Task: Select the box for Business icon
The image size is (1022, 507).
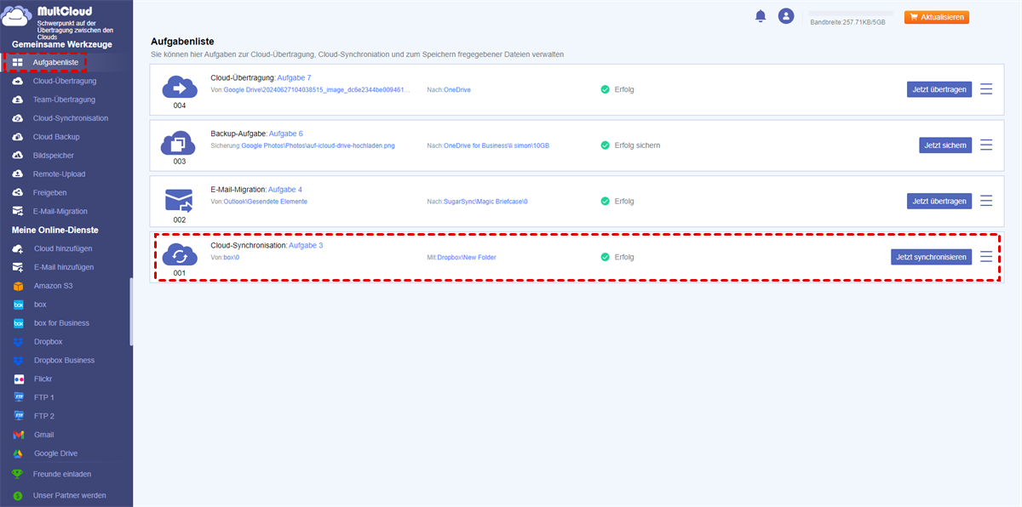Action: (x=18, y=323)
